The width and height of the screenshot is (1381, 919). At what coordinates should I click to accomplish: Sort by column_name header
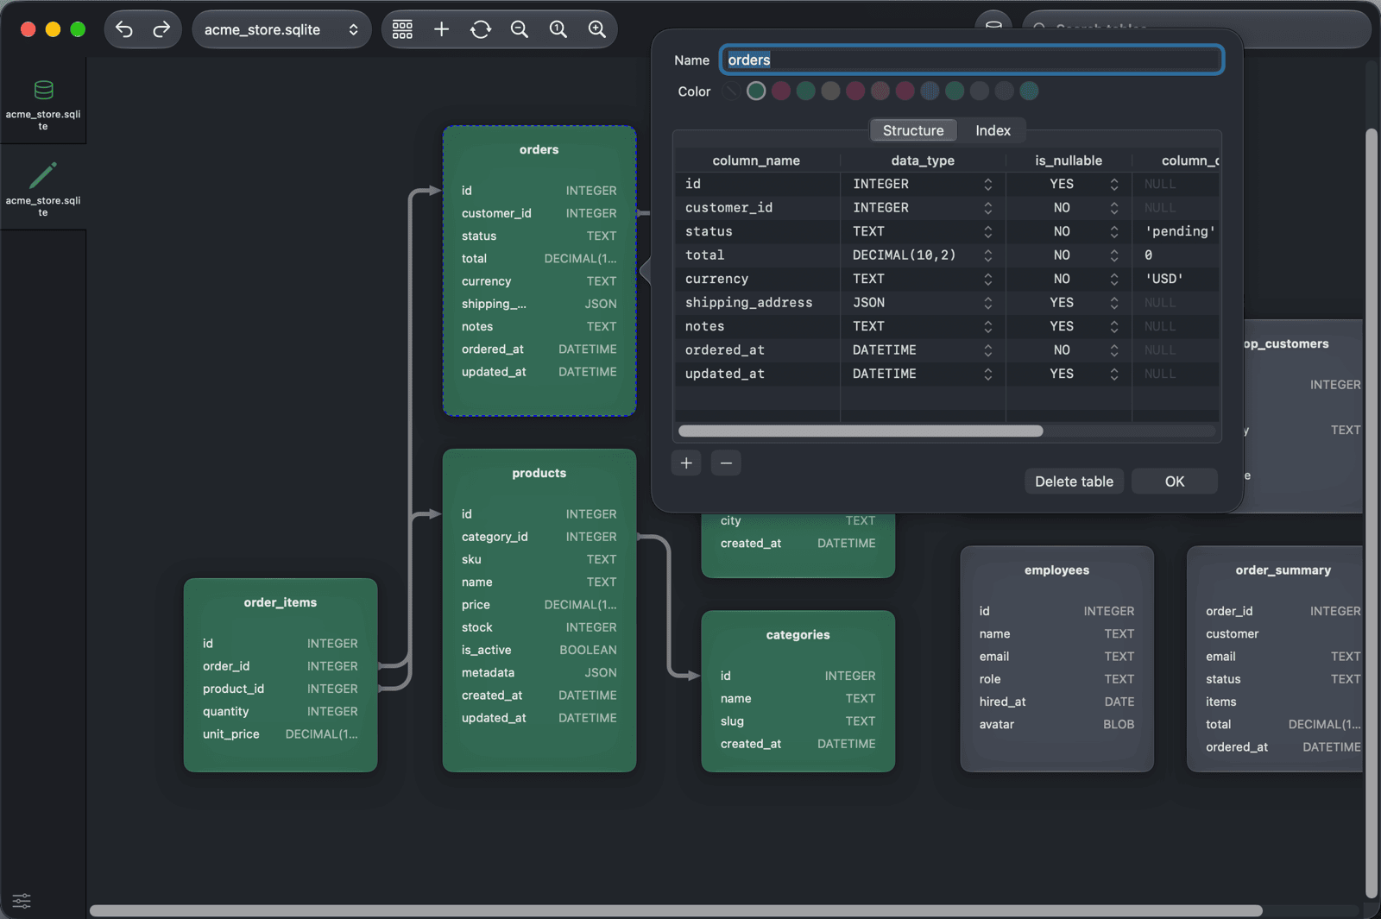(756, 161)
